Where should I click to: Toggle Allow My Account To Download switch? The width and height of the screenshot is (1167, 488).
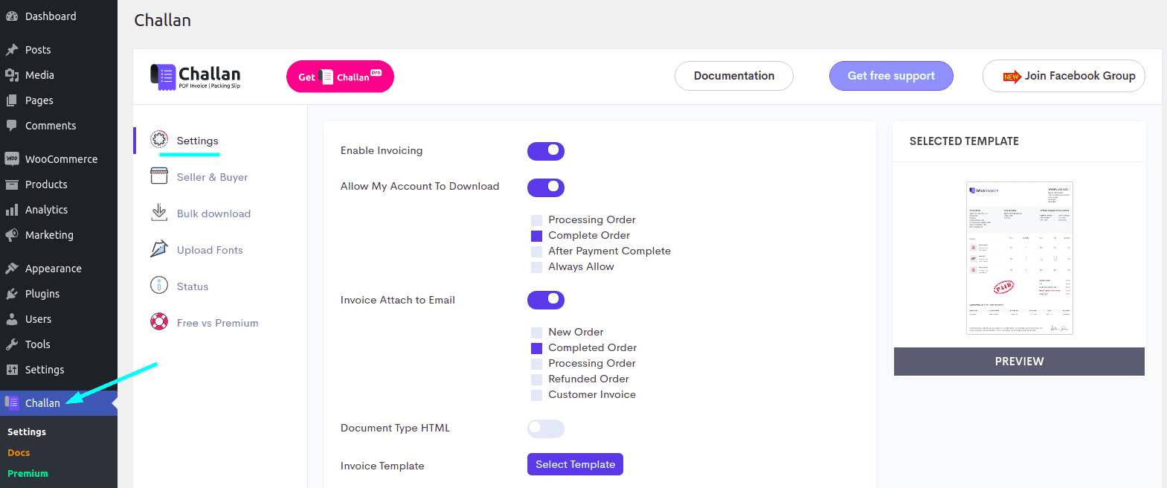546,187
